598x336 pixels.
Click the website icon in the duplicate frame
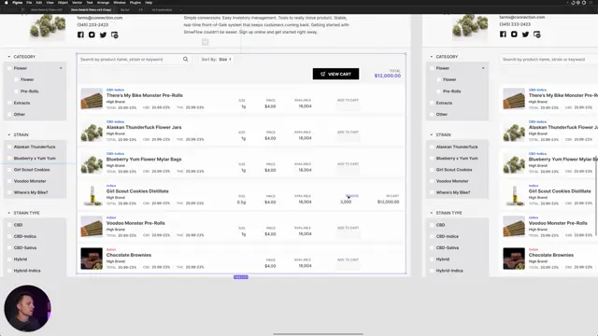[x=537, y=35]
